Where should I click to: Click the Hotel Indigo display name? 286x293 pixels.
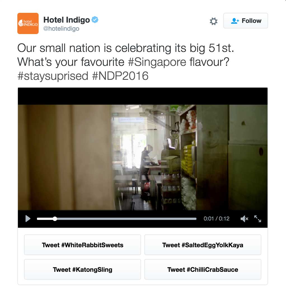coord(67,20)
